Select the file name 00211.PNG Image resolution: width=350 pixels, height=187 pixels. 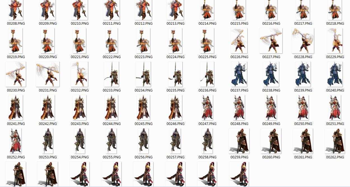112,24
